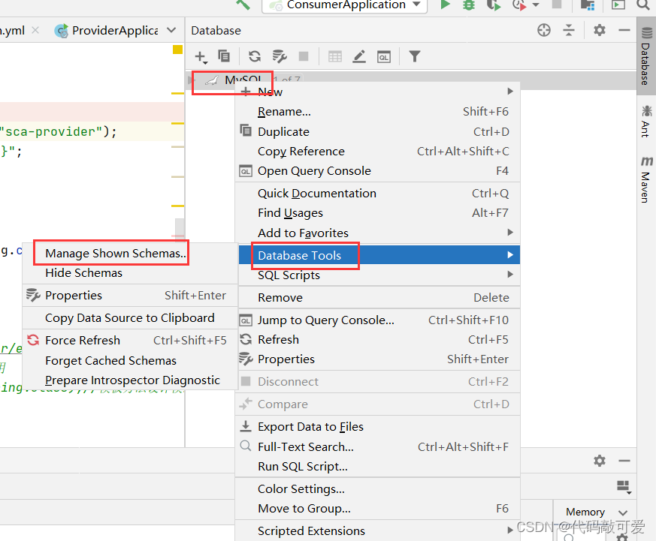Expand the New submenu
The height and width of the screenshot is (541, 656).
click(x=510, y=91)
